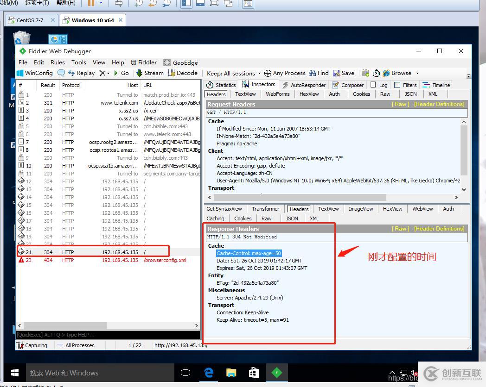Click the session list horizontal scrollbar
Viewport: 486px width, 387px height.
[x=65, y=326]
